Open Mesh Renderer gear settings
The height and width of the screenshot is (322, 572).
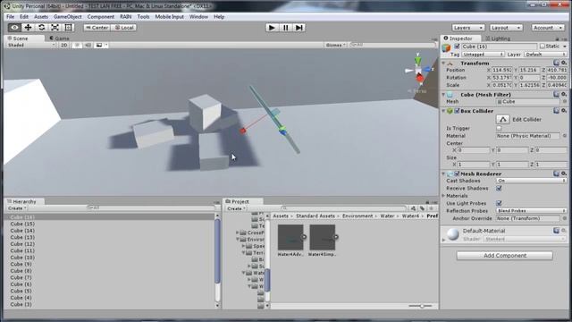click(x=564, y=174)
